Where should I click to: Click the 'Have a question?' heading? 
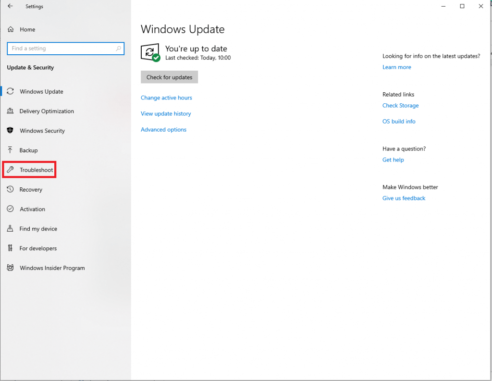pos(404,149)
